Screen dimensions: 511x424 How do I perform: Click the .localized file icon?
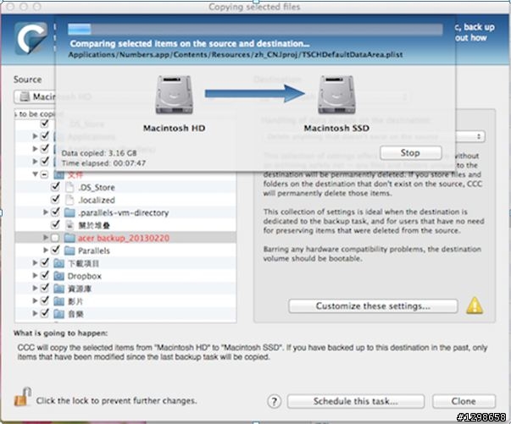pos(69,200)
